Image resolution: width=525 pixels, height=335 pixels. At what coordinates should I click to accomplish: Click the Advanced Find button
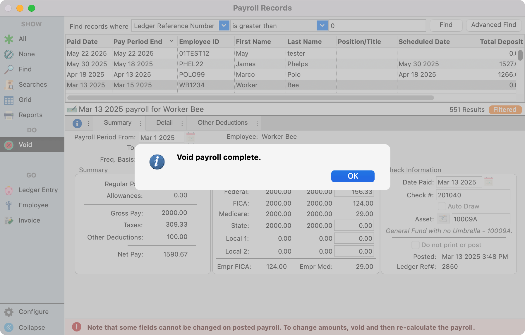(x=493, y=25)
